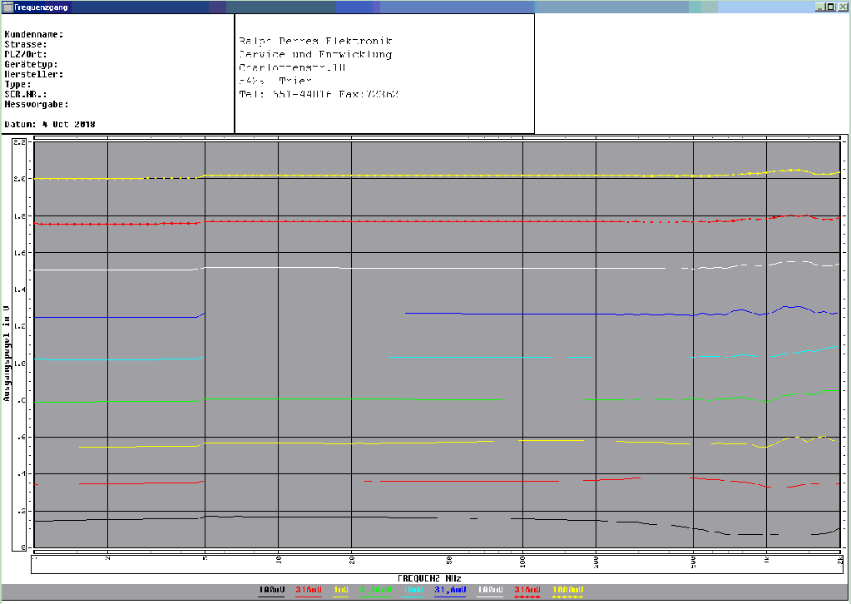Select the black legend entry

271,592
